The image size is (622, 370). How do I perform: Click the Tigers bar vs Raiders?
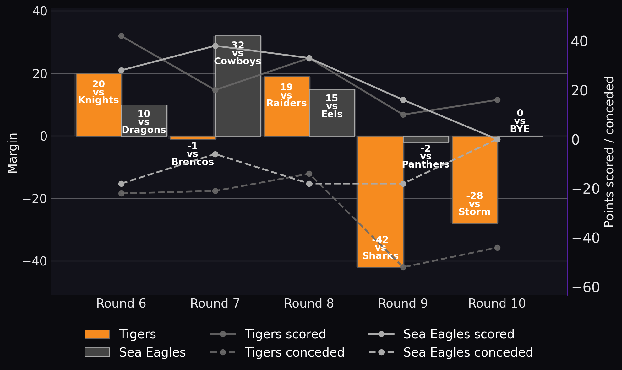click(x=286, y=106)
